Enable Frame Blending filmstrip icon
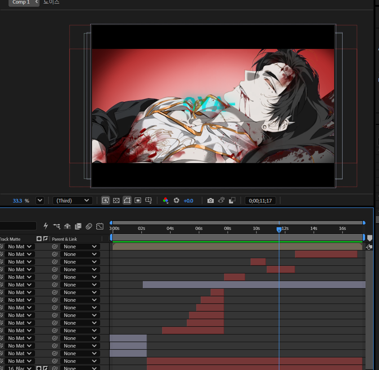The height and width of the screenshot is (370, 379). point(78,226)
